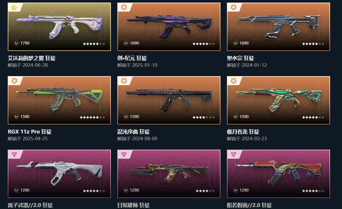Open the 艾沃莉的梦之翼 狂徒 skin thumbnail
This screenshot has height=209, width=342.
click(x=59, y=27)
